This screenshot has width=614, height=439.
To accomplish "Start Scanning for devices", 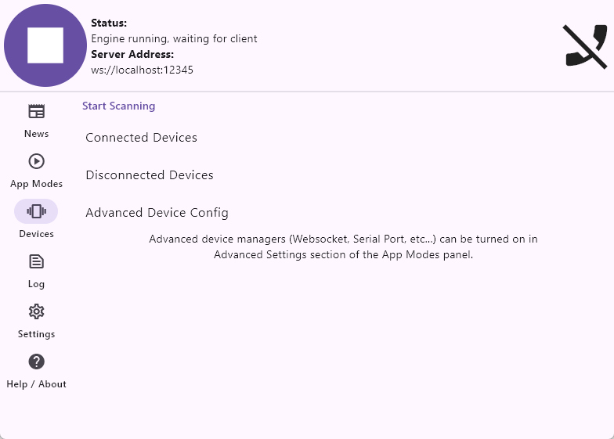I will pyautogui.click(x=119, y=106).
